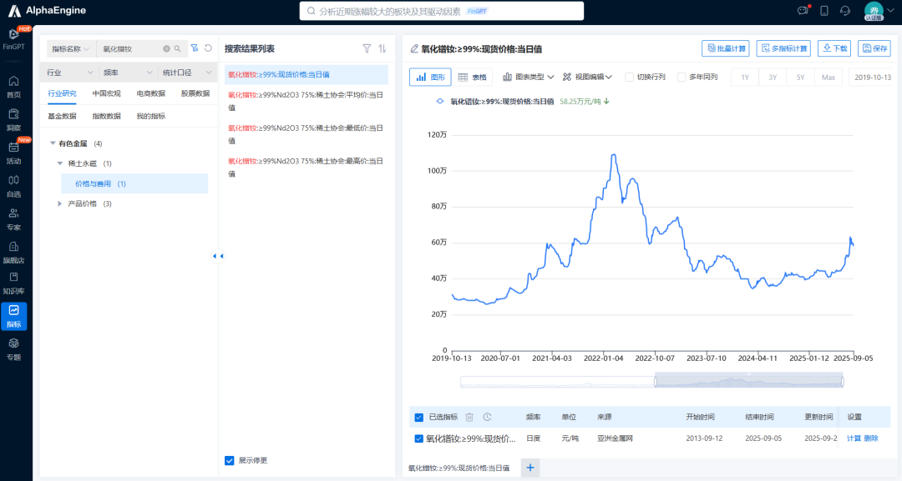
Task: Open FinGPT in the left sidebar
Action: tap(13, 38)
